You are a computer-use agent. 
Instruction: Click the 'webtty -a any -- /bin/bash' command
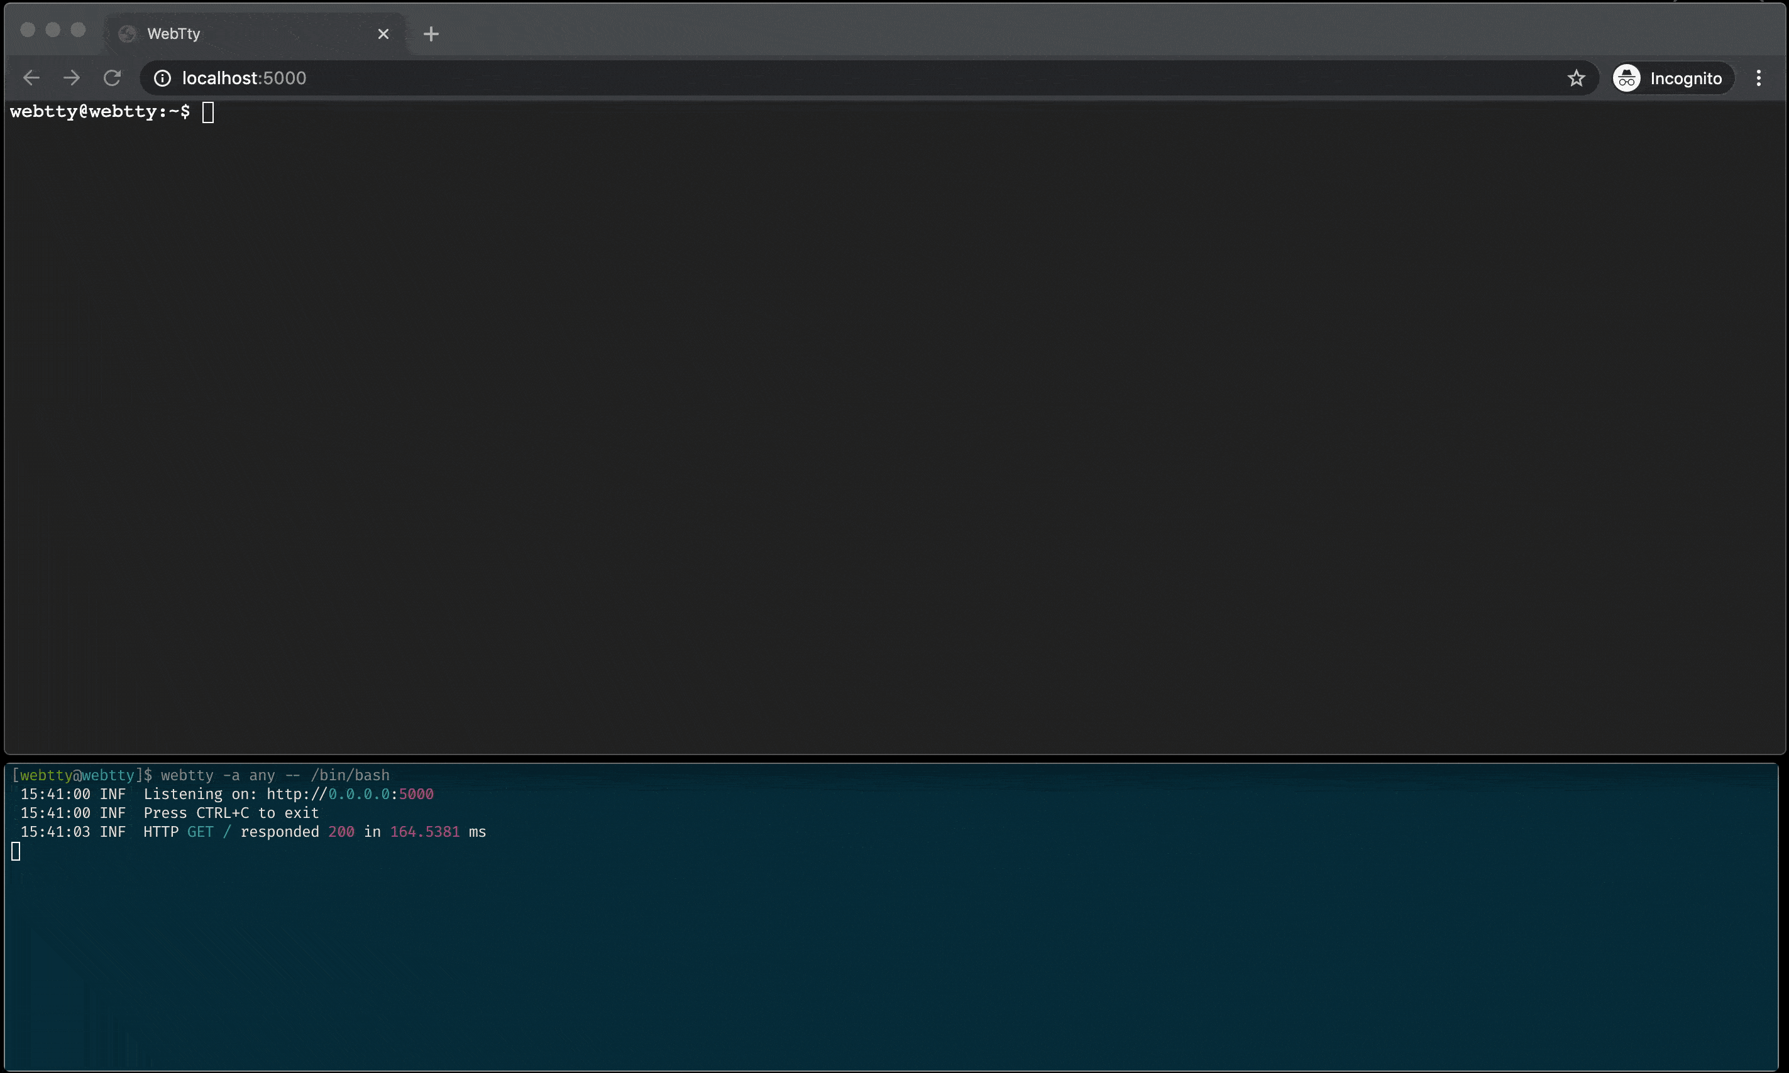pos(275,775)
